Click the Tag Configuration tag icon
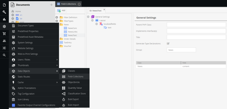227x109 pixels. [14, 94]
